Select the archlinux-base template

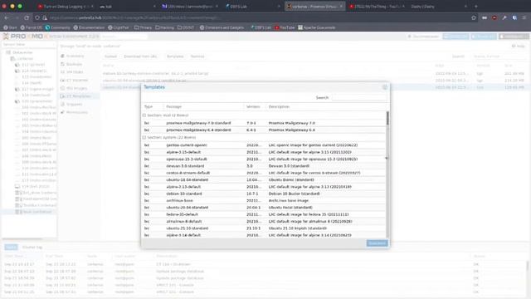tap(264, 200)
